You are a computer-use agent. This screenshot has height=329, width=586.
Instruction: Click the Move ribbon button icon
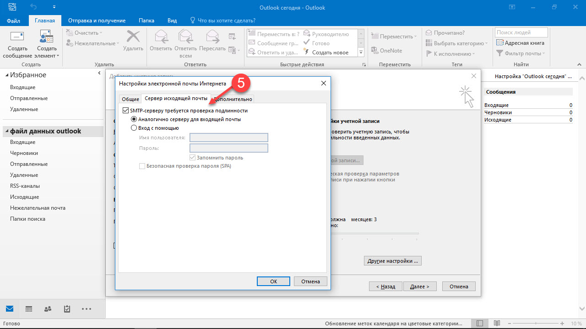pos(374,37)
